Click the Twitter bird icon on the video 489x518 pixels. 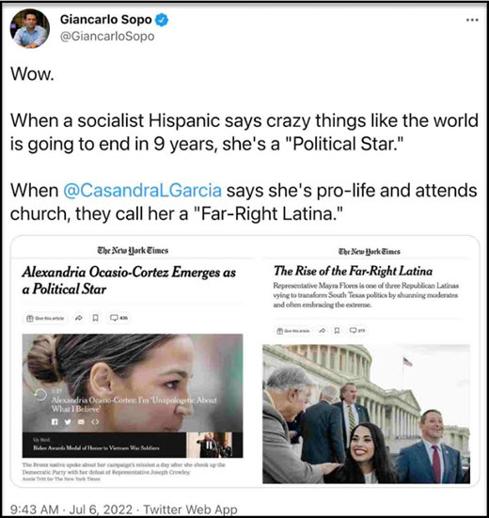coord(68,422)
